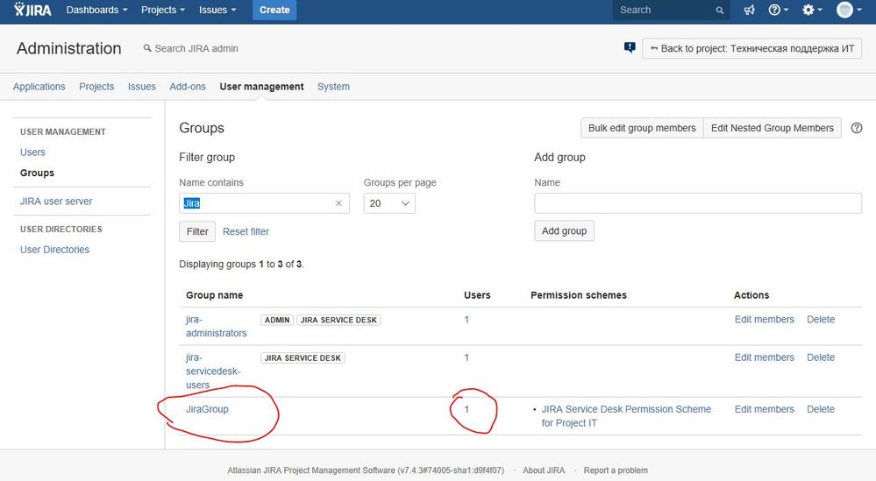Click JIRA SERVICE DESK label on jira-administrators
The width and height of the screenshot is (876, 481).
pos(338,320)
